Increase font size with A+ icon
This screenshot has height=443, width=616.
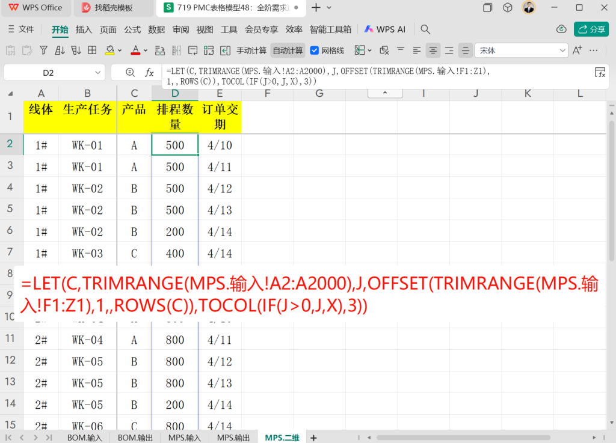pyautogui.click(x=577, y=50)
